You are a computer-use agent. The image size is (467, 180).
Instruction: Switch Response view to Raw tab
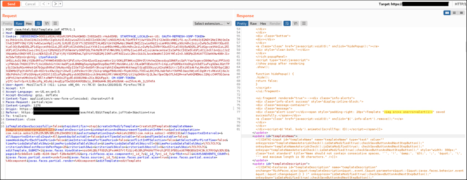point(253,23)
